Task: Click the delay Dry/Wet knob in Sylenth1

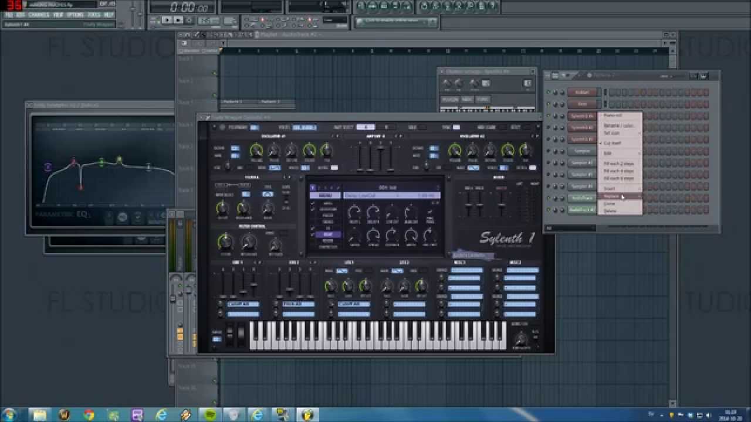Action: tap(429, 236)
